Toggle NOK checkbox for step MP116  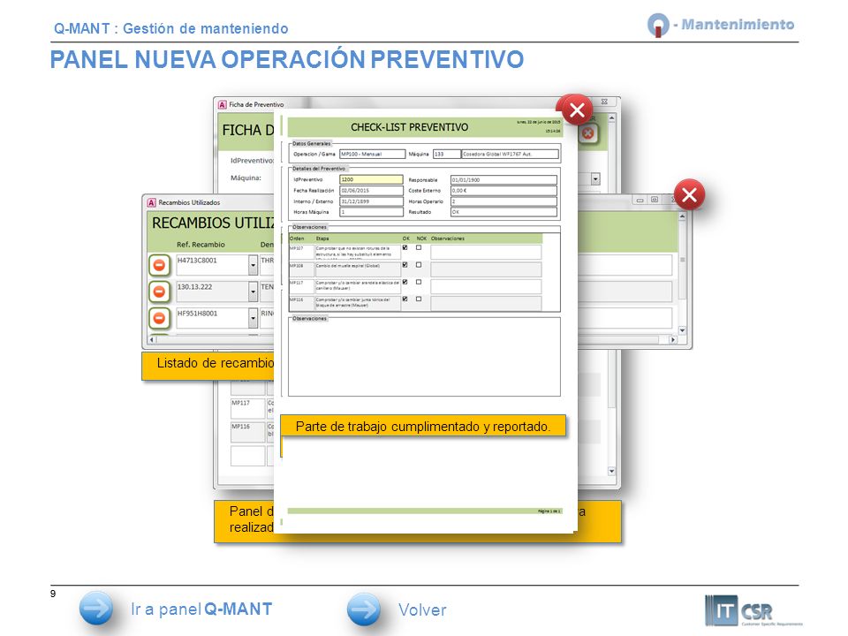coord(419,299)
